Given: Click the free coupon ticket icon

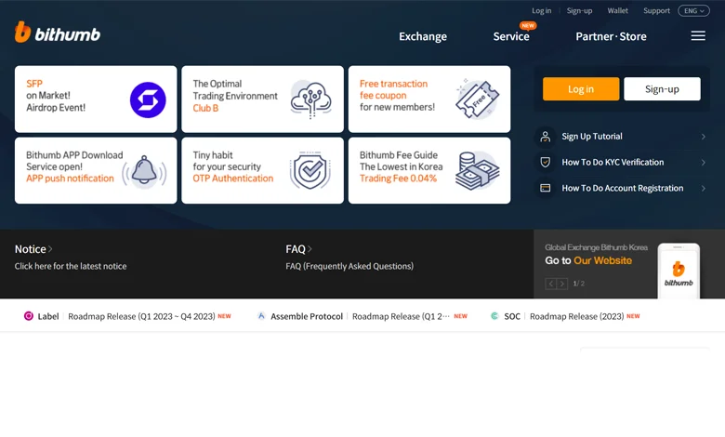Looking at the screenshot, I should point(478,99).
